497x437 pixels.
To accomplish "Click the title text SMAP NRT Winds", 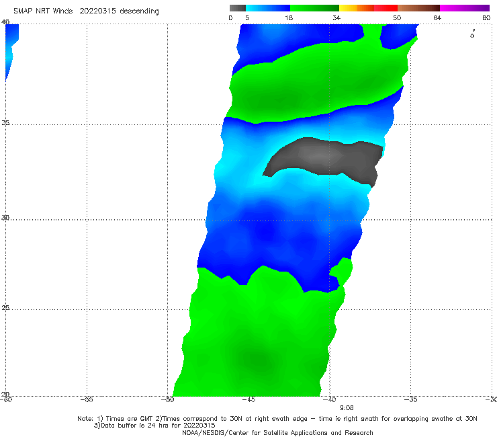I will click(x=43, y=11).
